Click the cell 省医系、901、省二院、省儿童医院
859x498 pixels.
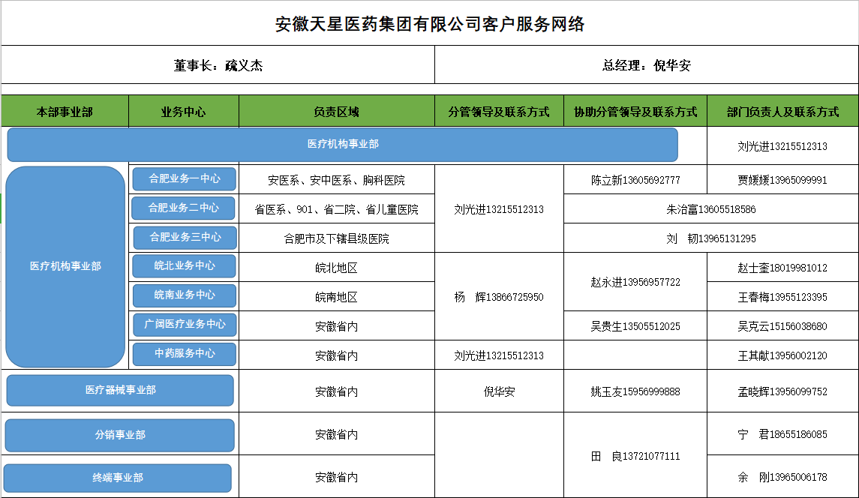point(336,209)
